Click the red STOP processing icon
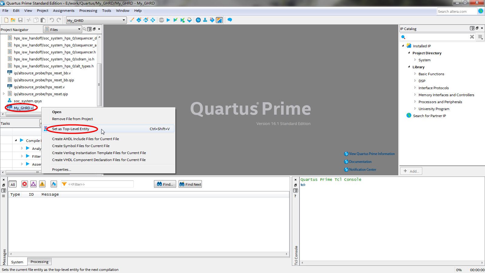Screen dimensions: 485x273 coord(161,20)
